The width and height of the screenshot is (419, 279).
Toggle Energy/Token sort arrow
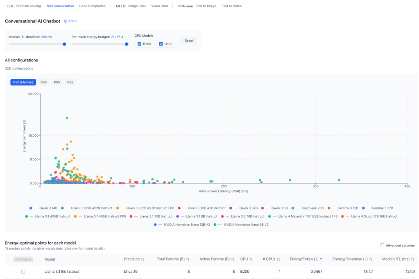pos(321,259)
